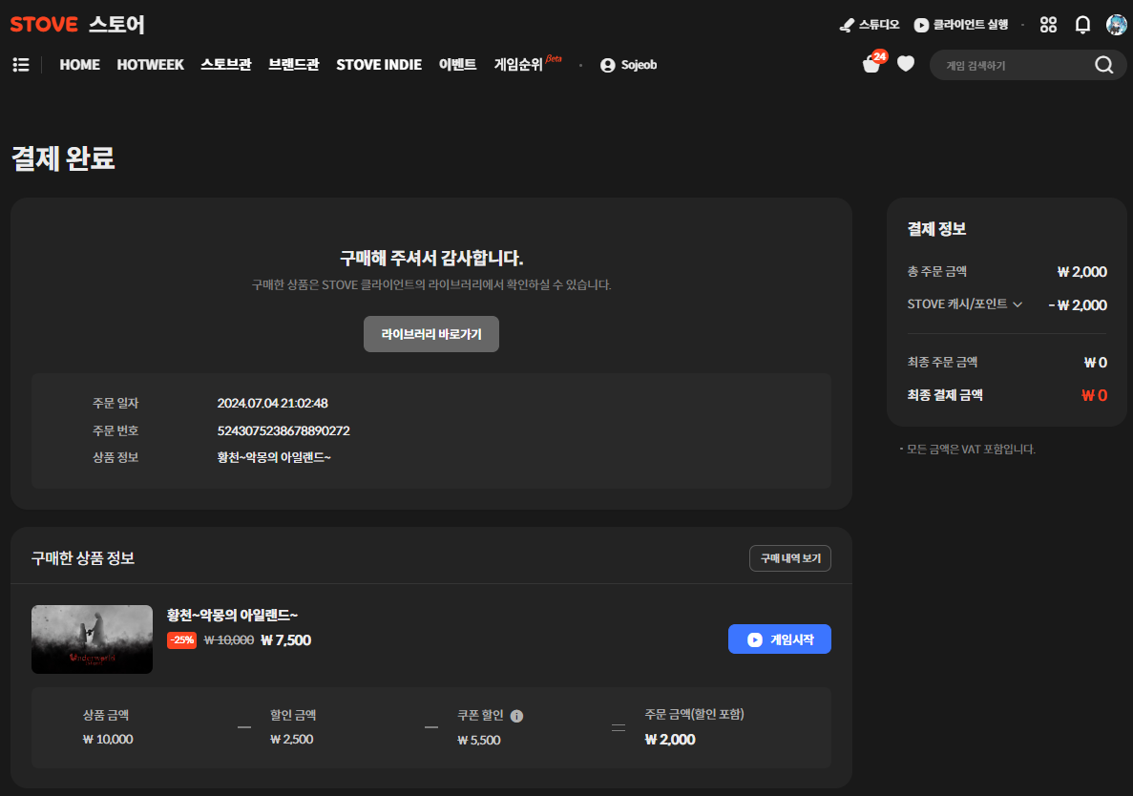Open the 스토브관 menu
The width and height of the screenshot is (1133, 796).
(x=226, y=65)
